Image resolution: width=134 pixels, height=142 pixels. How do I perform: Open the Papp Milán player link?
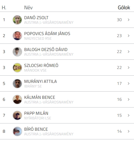coord(36,113)
